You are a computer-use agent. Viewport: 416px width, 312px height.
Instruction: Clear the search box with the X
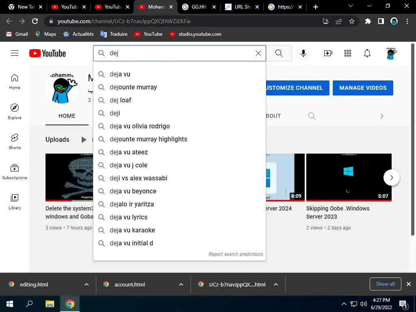[258, 53]
